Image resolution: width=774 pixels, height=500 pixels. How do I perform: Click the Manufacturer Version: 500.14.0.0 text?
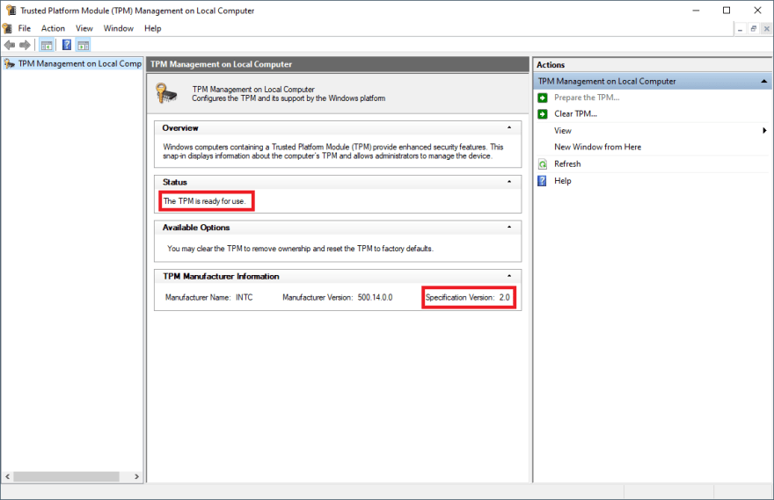[x=338, y=297]
